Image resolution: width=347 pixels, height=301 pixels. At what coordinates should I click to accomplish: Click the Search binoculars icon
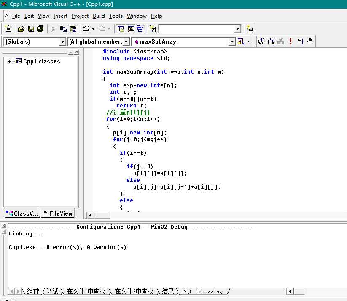(250, 29)
